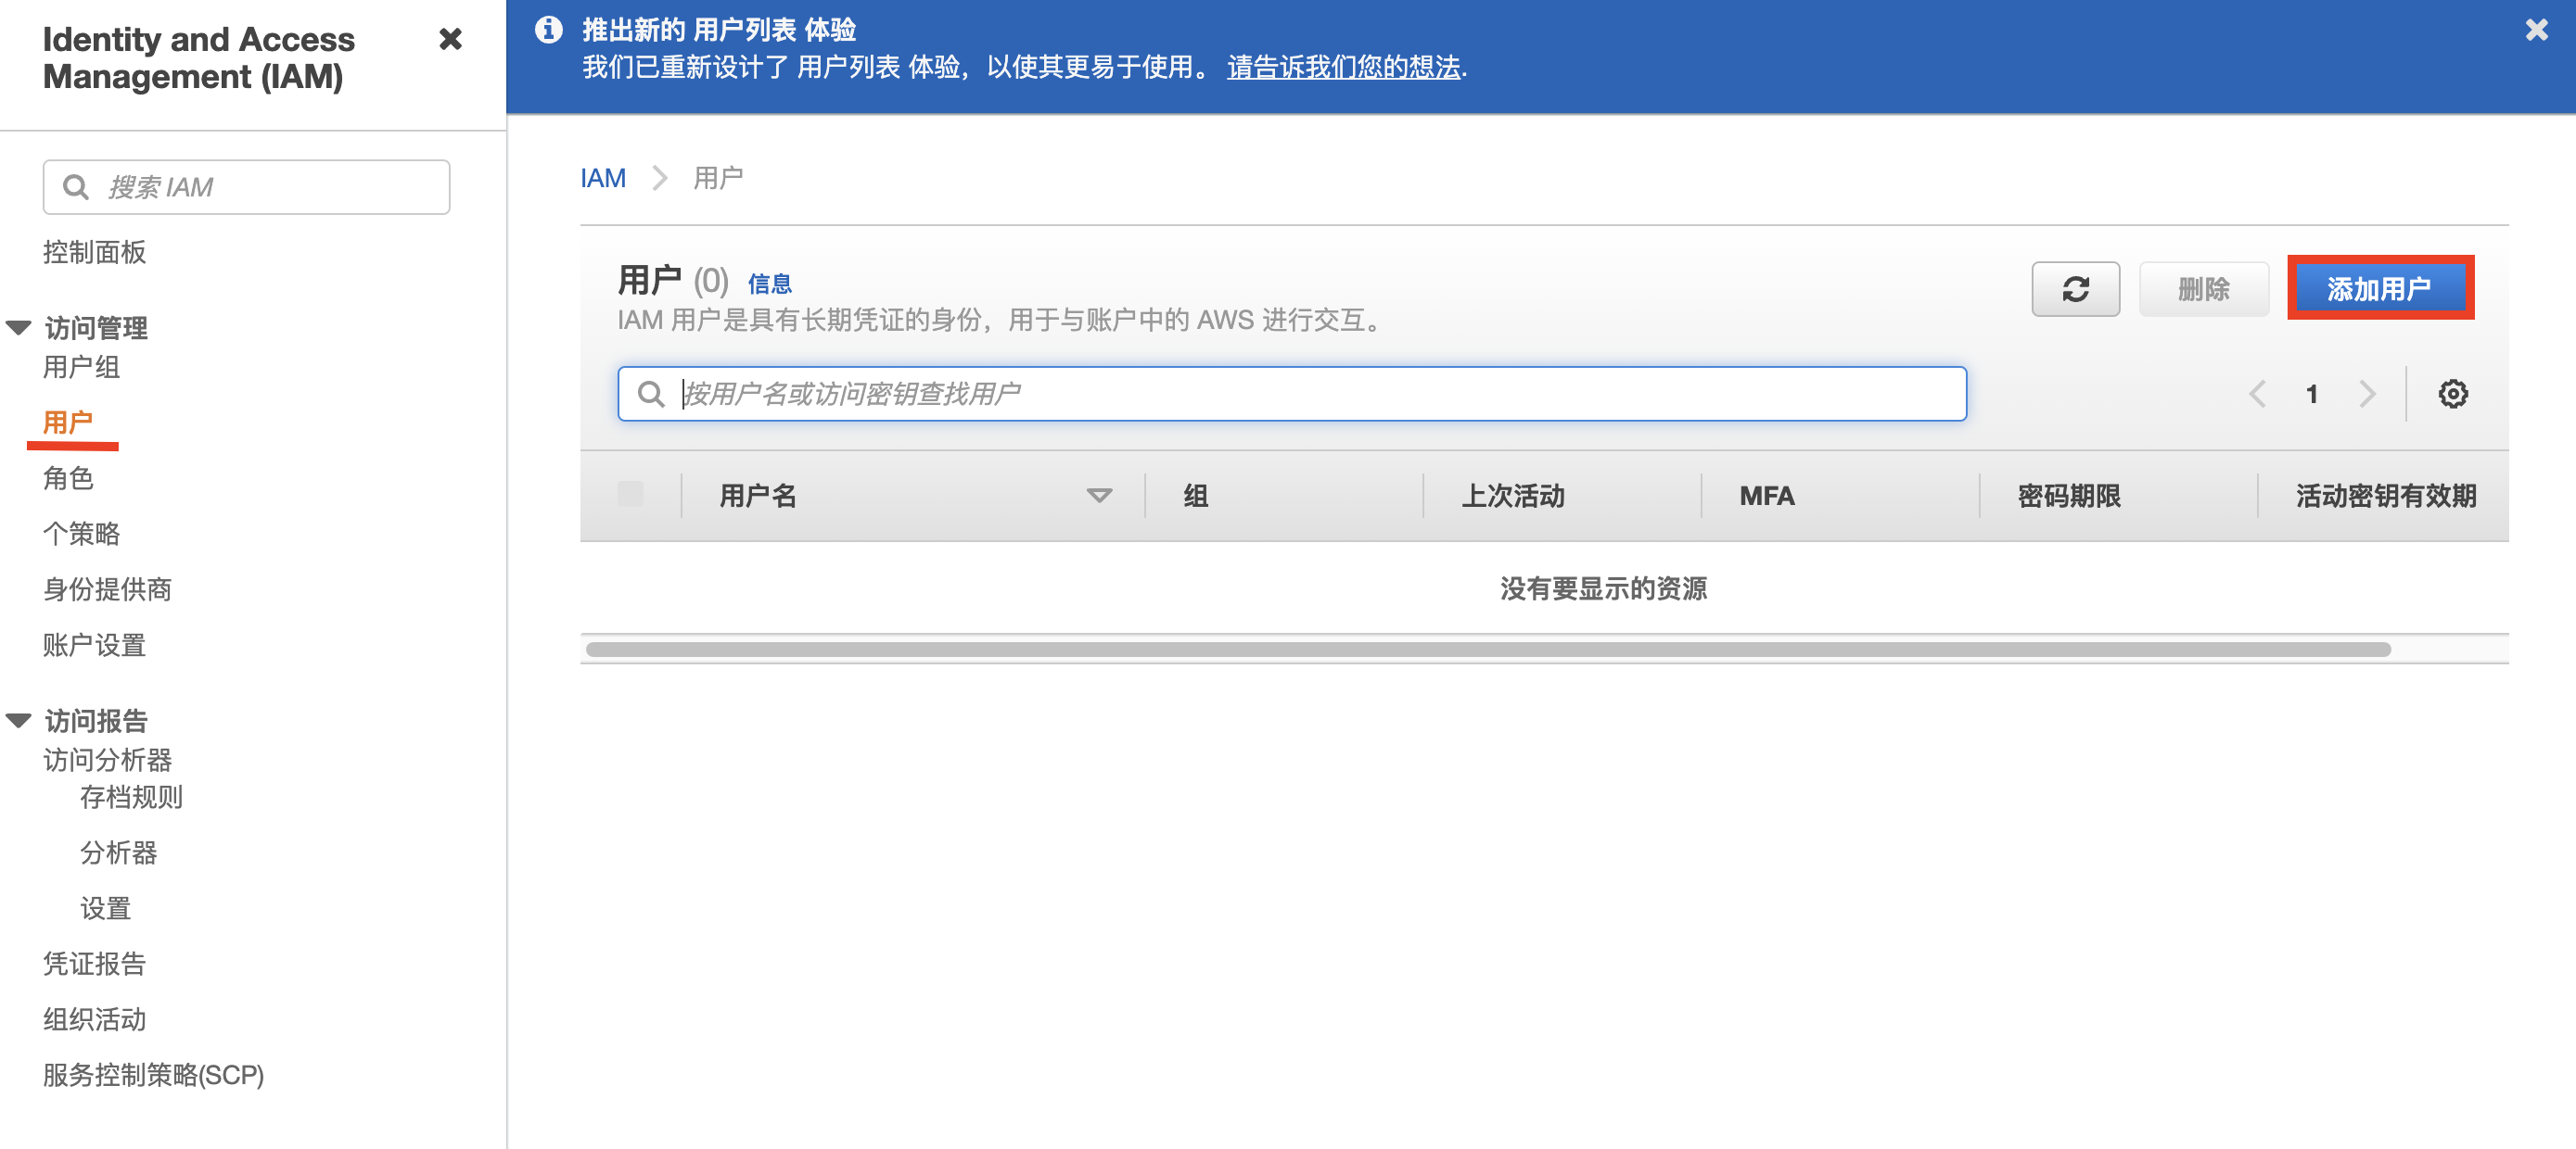Collapse the 访问管理 section
Screen dimensions: 2576x1149
(19, 328)
